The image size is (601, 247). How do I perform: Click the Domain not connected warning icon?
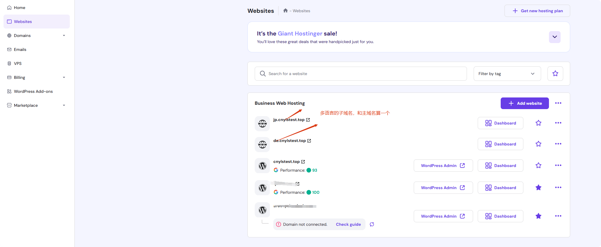pos(279,224)
